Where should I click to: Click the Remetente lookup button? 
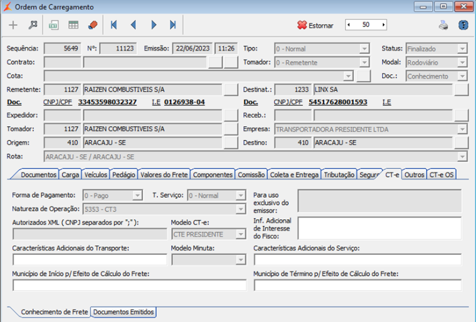230,90
